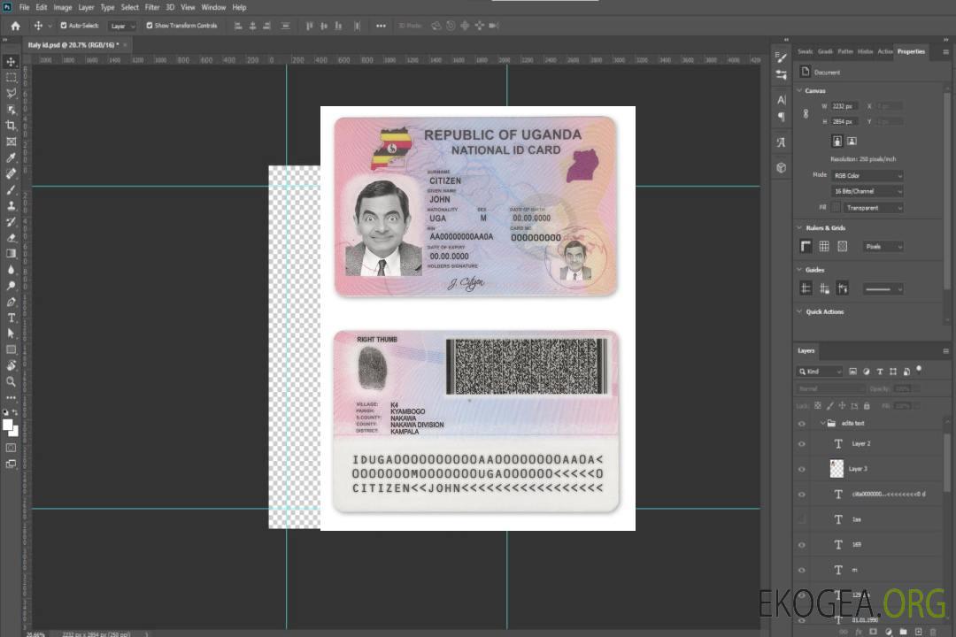
Task: Switch to the History panel tab
Action: click(x=865, y=51)
